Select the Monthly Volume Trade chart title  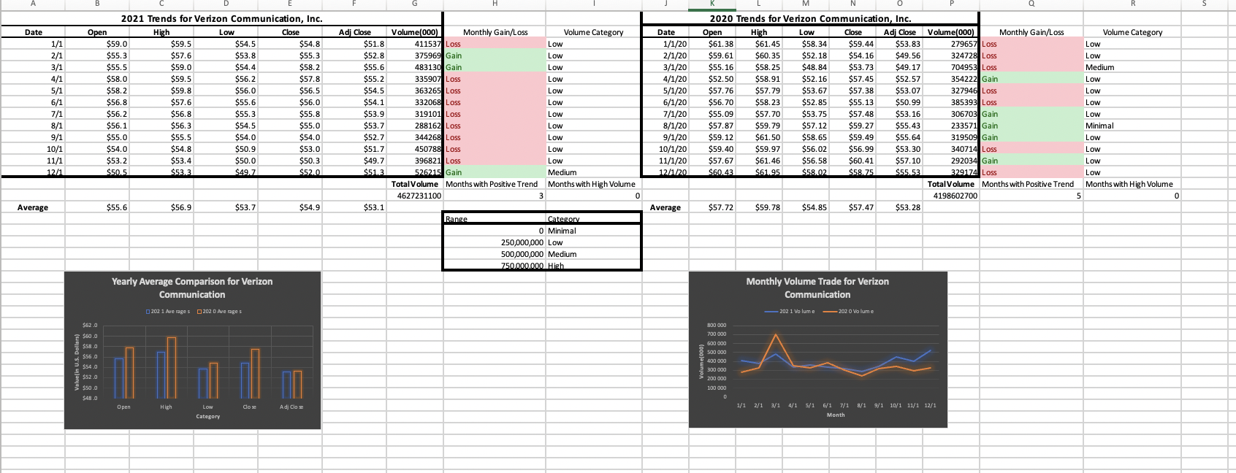[x=817, y=288]
